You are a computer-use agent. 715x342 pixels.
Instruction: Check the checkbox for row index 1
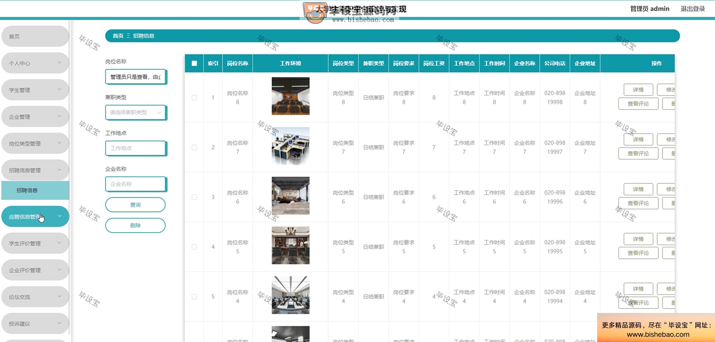(194, 98)
